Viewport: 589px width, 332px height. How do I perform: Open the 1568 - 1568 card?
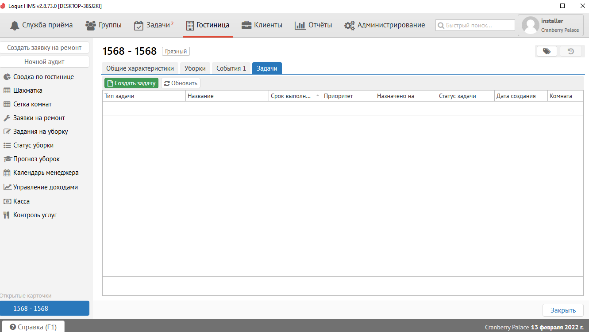tap(44, 308)
